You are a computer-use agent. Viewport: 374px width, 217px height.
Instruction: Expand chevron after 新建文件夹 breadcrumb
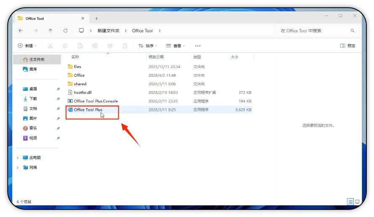pyautogui.click(x=125, y=31)
